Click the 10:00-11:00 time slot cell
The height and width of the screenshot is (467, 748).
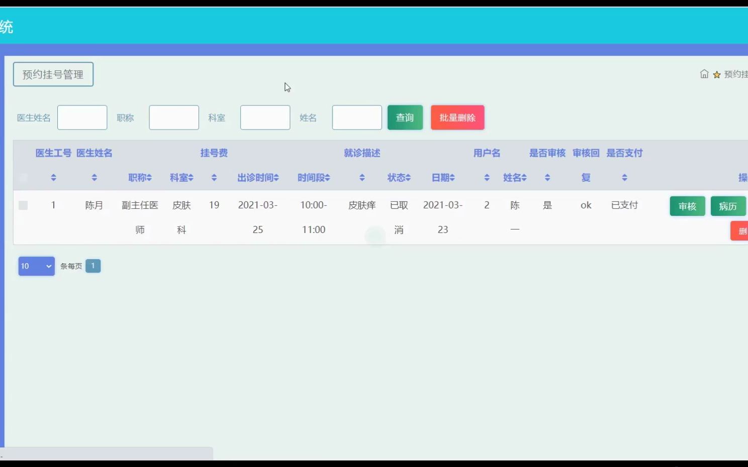pos(314,217)
